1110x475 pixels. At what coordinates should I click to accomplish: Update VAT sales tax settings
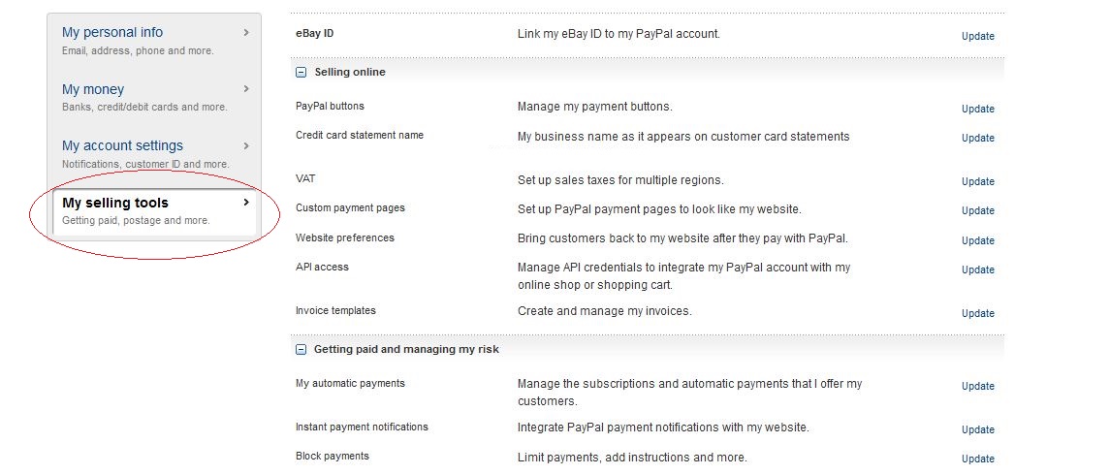pos(977,182)
